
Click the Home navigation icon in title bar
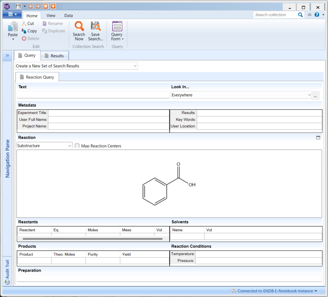pyautogui.click(x=46, y=6)
